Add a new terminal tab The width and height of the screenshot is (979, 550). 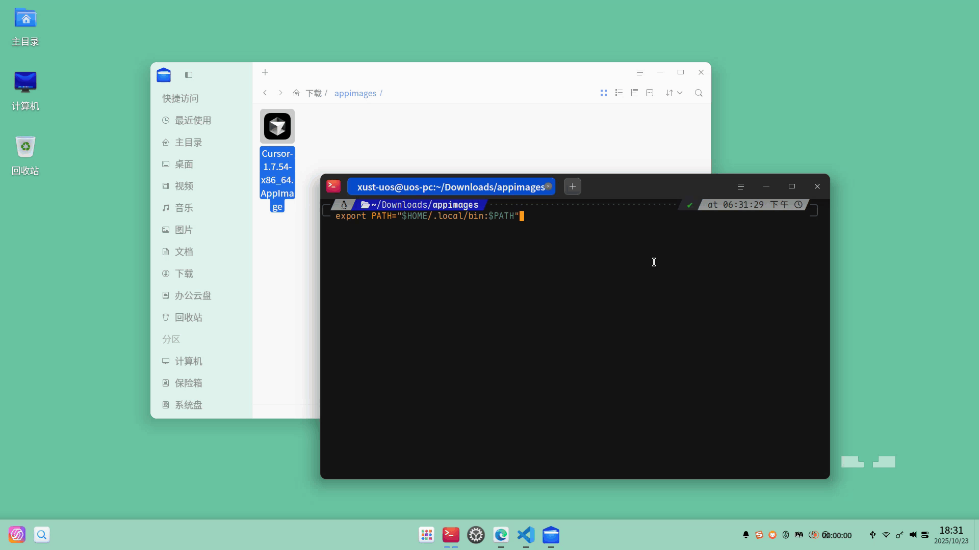(x=573, y=186)
